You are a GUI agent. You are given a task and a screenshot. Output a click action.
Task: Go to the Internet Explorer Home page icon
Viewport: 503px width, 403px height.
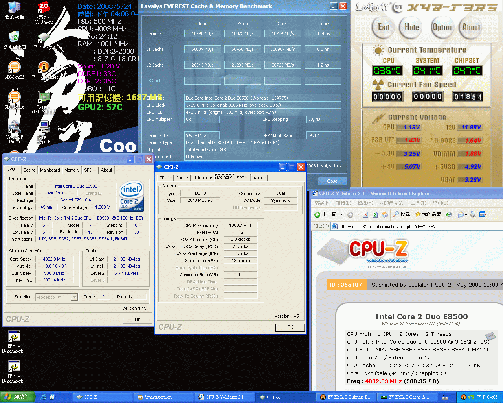(385, 214)
